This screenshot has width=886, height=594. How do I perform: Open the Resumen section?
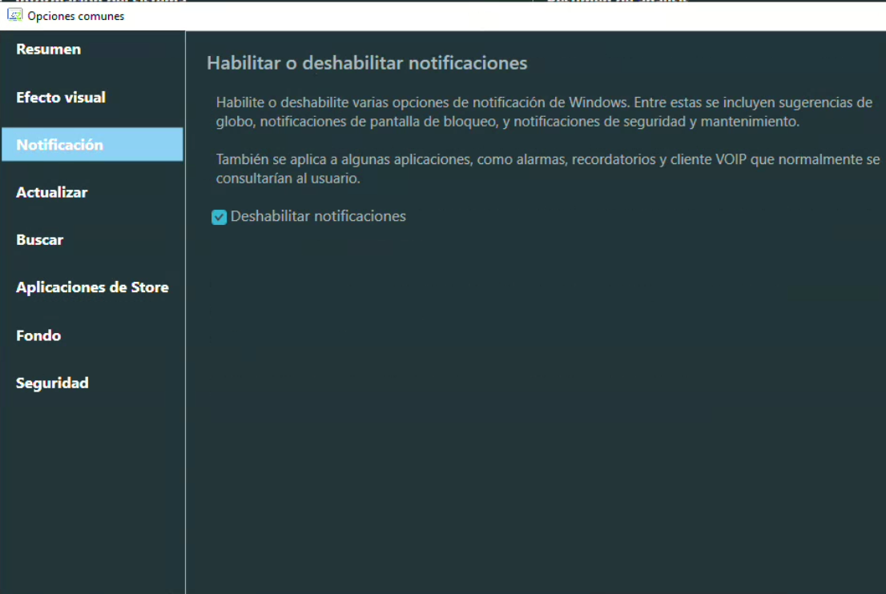click(48, 50)
